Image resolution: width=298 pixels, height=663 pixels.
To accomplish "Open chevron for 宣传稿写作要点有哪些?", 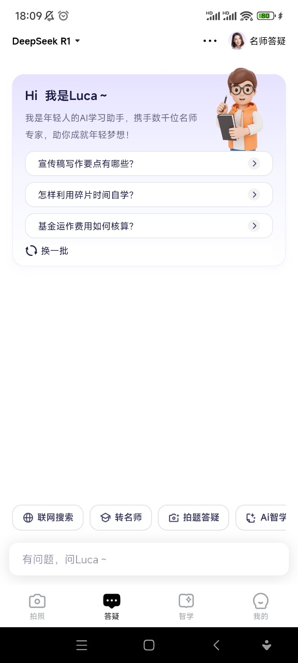I will click(x=254, y=164).
